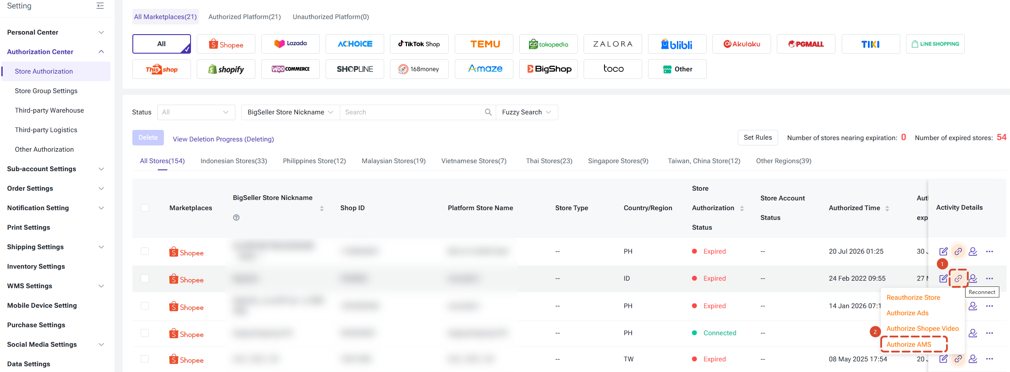1010x372 pixels.
Task: Filter by WooCommerce marketplace logo
Action: tap(290, 69)
